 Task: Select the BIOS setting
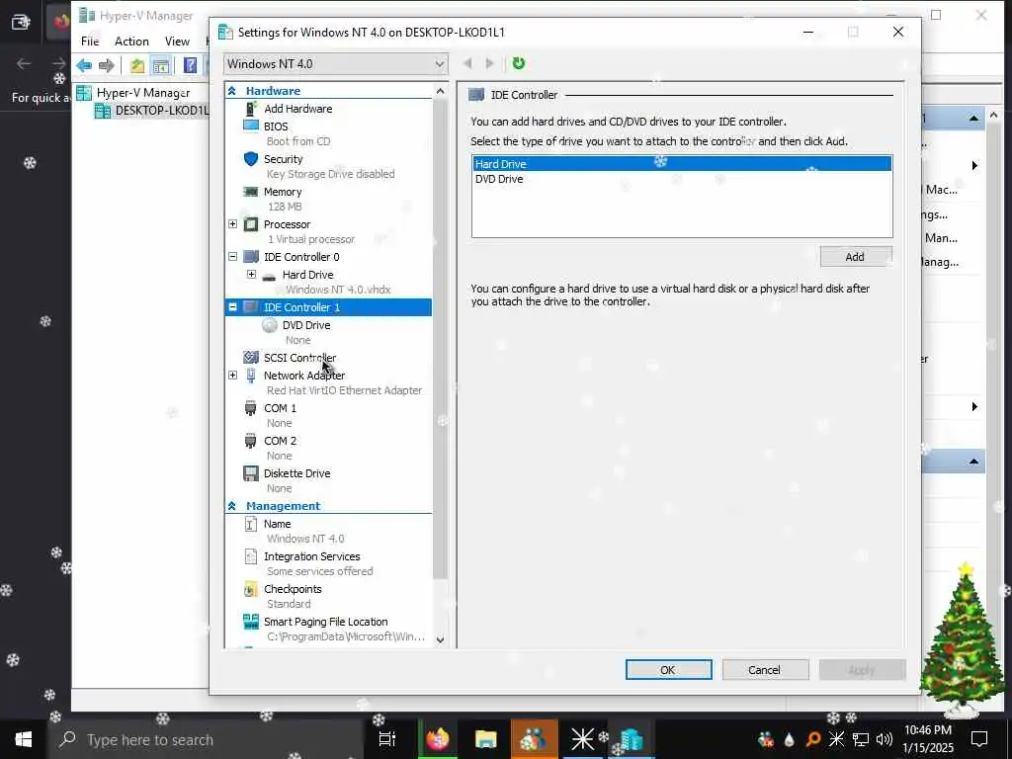tap(276, 126)
